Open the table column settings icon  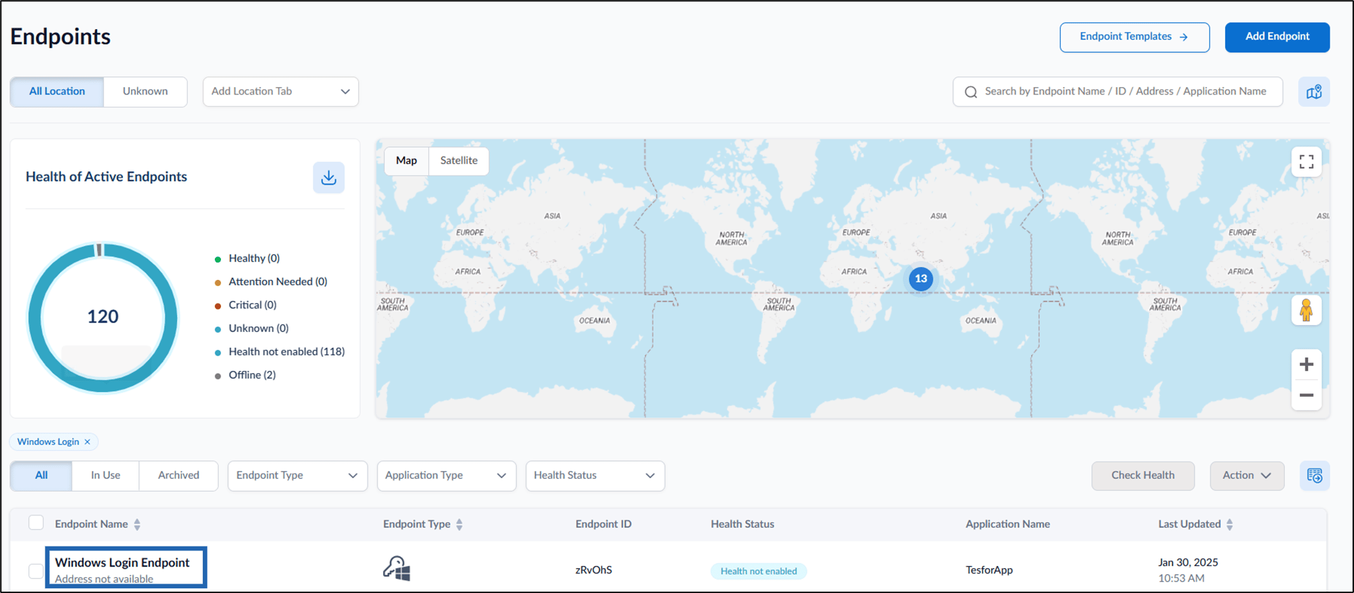(1314, 476)
